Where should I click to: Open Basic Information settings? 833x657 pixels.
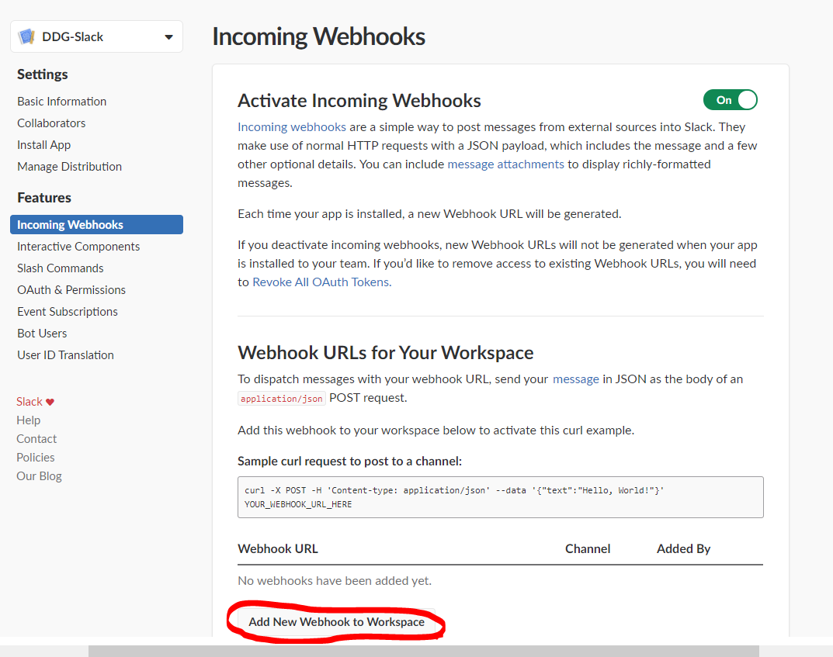[61, 102]
